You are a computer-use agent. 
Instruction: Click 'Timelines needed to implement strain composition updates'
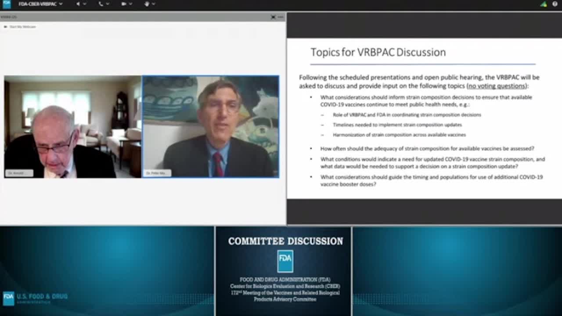point(397,125)
